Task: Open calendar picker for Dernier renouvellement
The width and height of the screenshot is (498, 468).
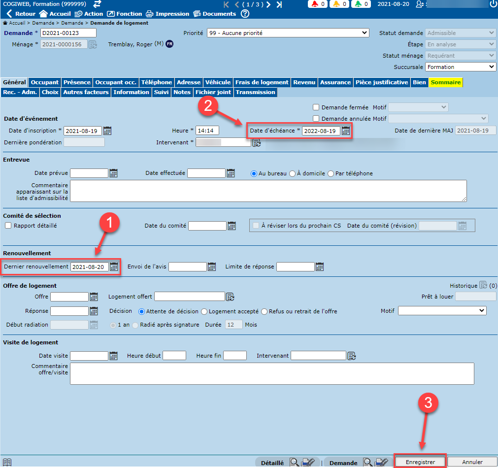Action: pos(114,267)
